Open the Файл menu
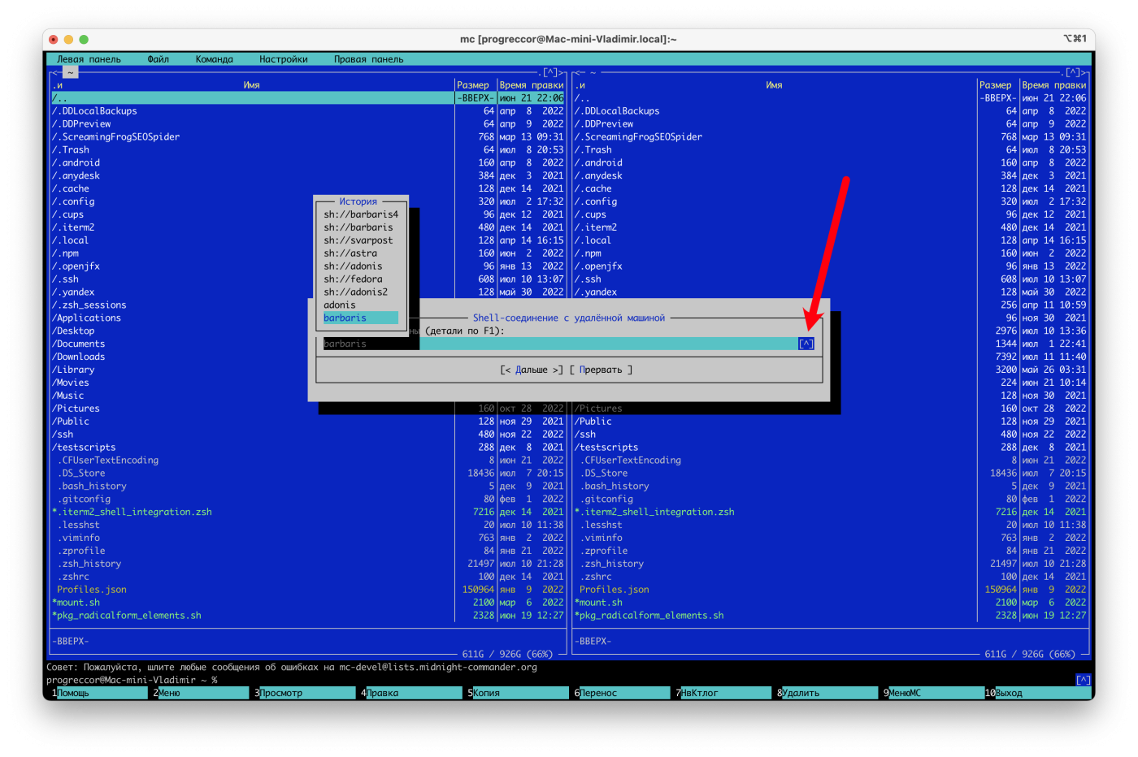 pos(158,59)
